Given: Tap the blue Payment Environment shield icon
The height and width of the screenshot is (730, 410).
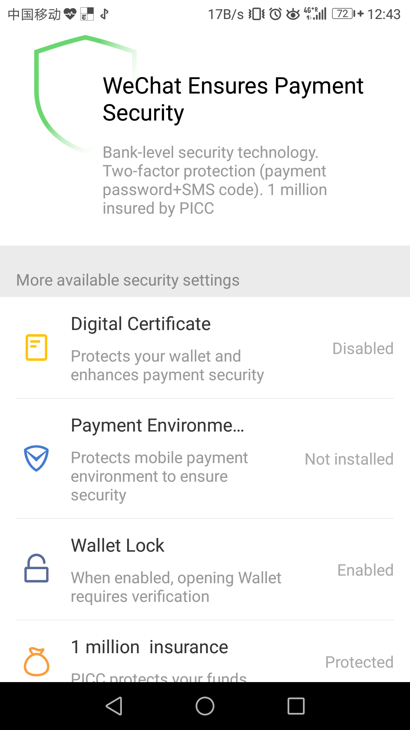Looking at the screenshot, I should click(x=36, y=458).
